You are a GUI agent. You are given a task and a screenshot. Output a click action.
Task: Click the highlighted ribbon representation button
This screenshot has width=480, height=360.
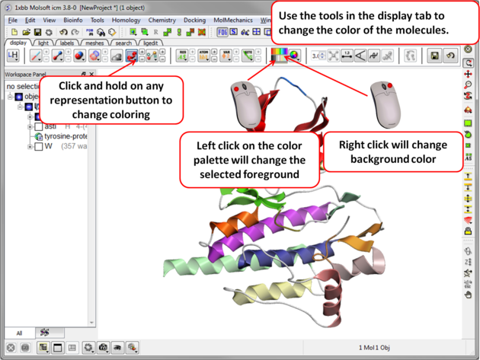coord(132,56)
